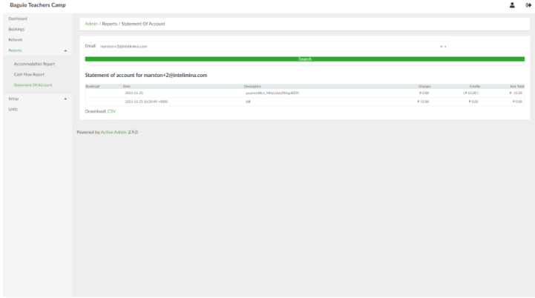Collapse the Reports sidebar menu
The height and width of the screenshot is (298, 535).
pos(65,50)
